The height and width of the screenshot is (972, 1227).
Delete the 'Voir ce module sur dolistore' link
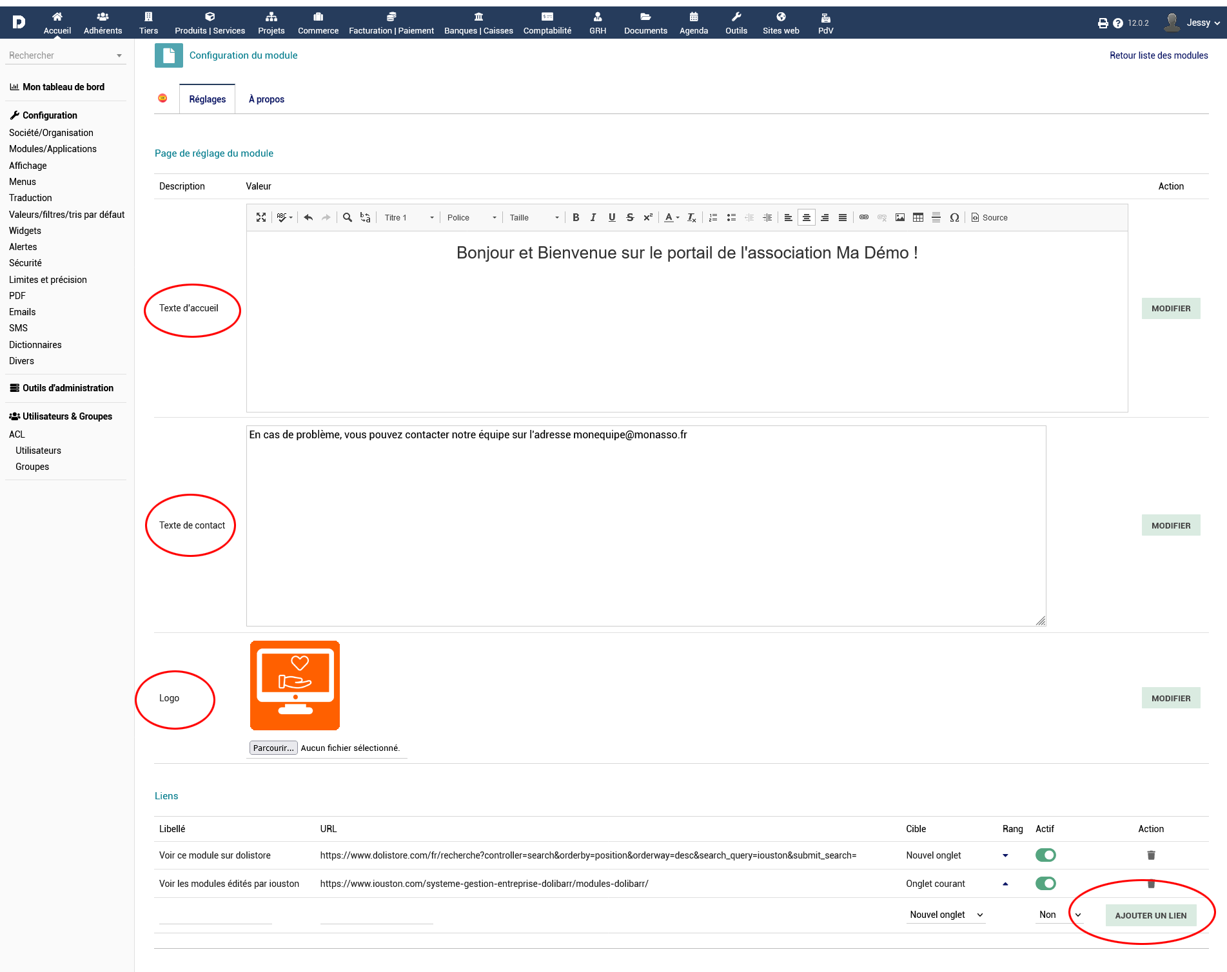coord(1151,855)
